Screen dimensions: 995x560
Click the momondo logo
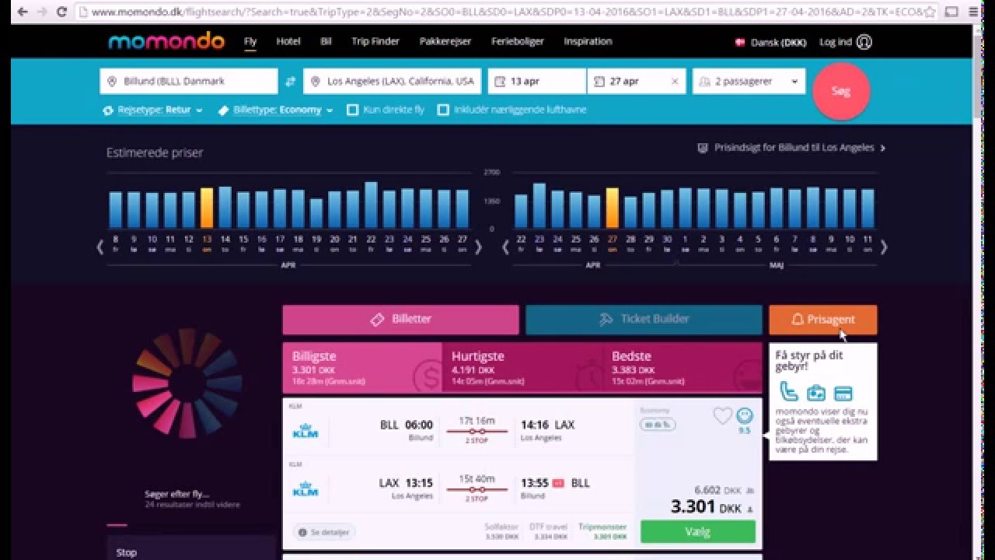click(166, 42)
